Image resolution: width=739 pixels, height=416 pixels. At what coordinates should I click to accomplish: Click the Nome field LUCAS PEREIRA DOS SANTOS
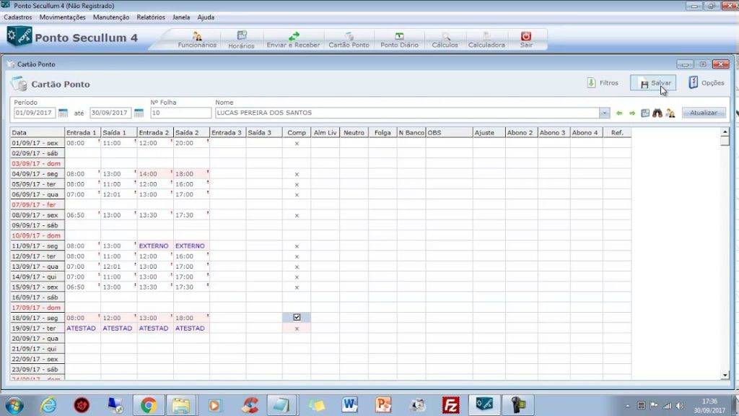407,113
